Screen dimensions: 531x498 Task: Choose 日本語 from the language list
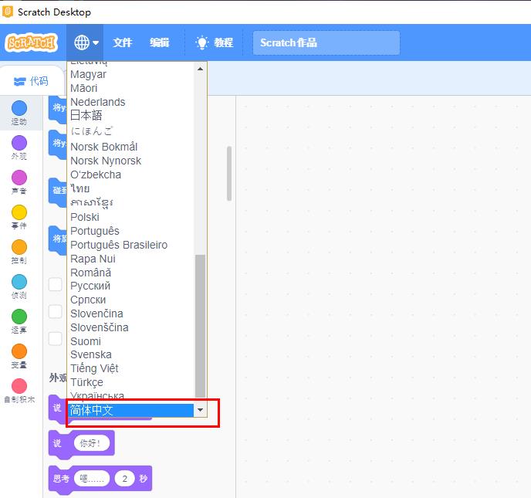[x=86, y=116]
